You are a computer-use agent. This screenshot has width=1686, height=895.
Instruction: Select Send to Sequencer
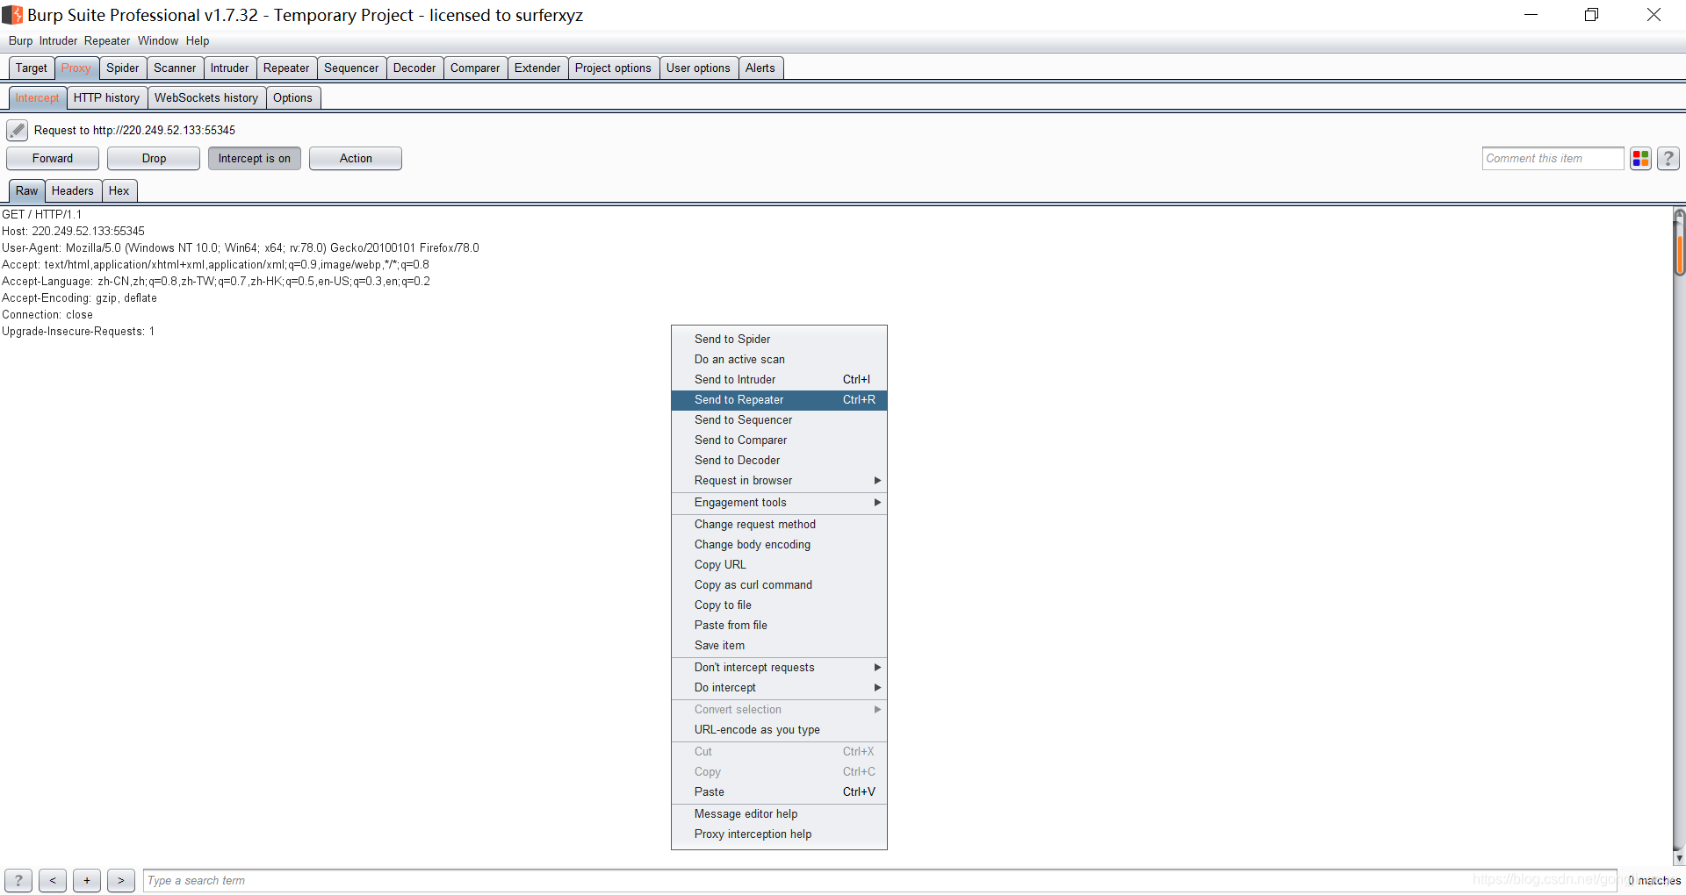pyautogui.click(x=779, y=420)
